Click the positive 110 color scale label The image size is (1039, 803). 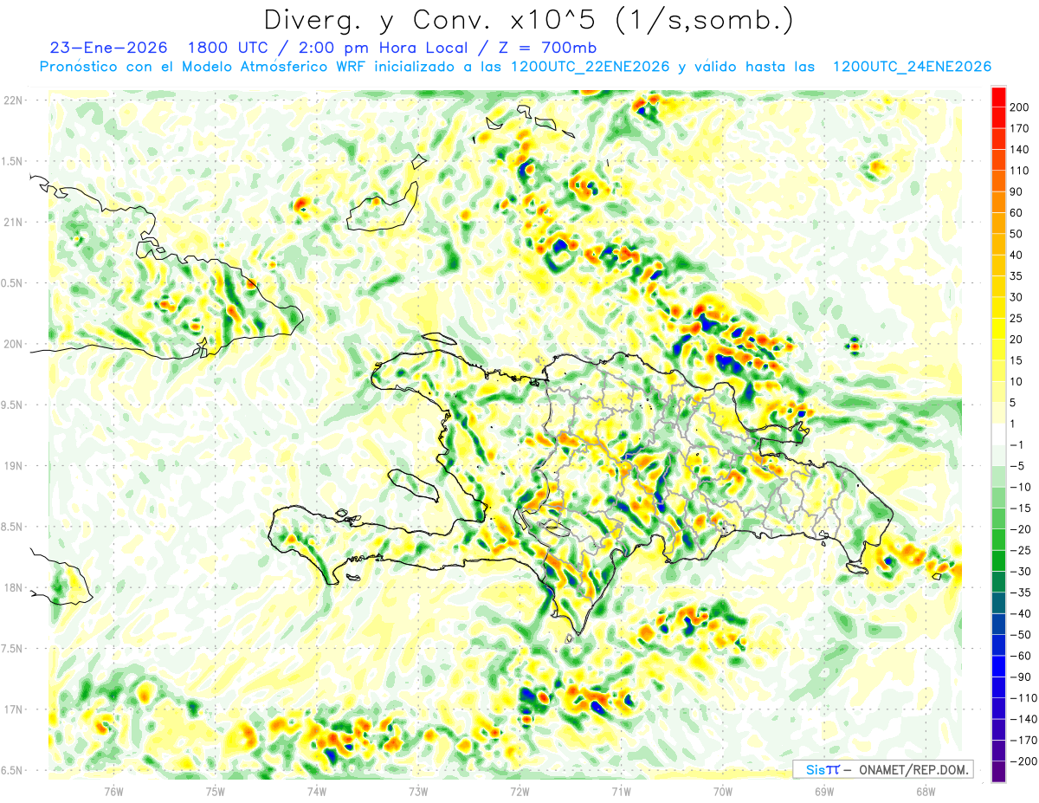click(x=1020, y=171)
